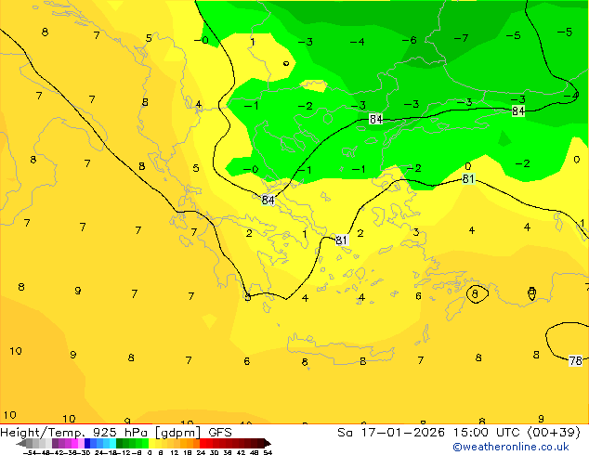The image size is (589, 455).
Task: Select the bright red swatch in the color scale
Action: coord(203,444)
